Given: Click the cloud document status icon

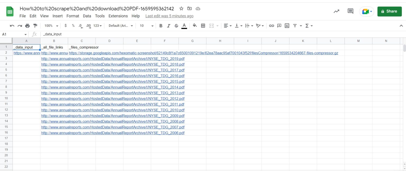Looking at the screenshot, I should tap(198, 8).
